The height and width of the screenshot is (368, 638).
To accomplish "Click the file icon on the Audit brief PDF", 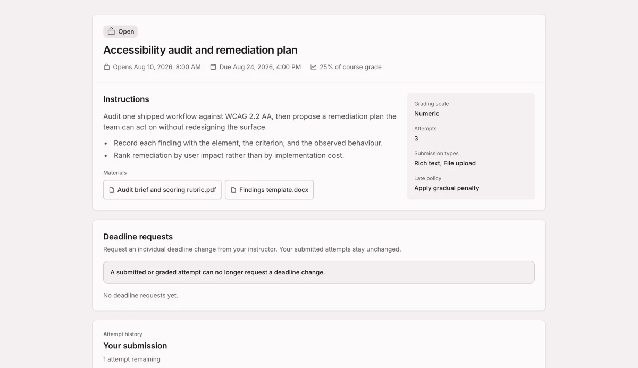I will coord(112,190).
